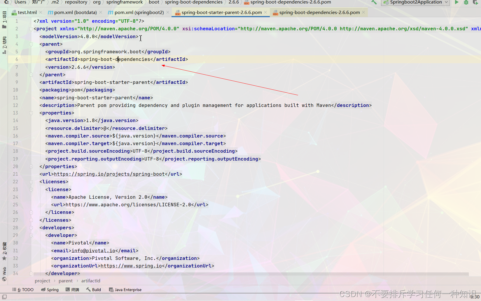Click 'Users' in path breadcrumb
The image size is (481, 301).
[x=20, y=2]
